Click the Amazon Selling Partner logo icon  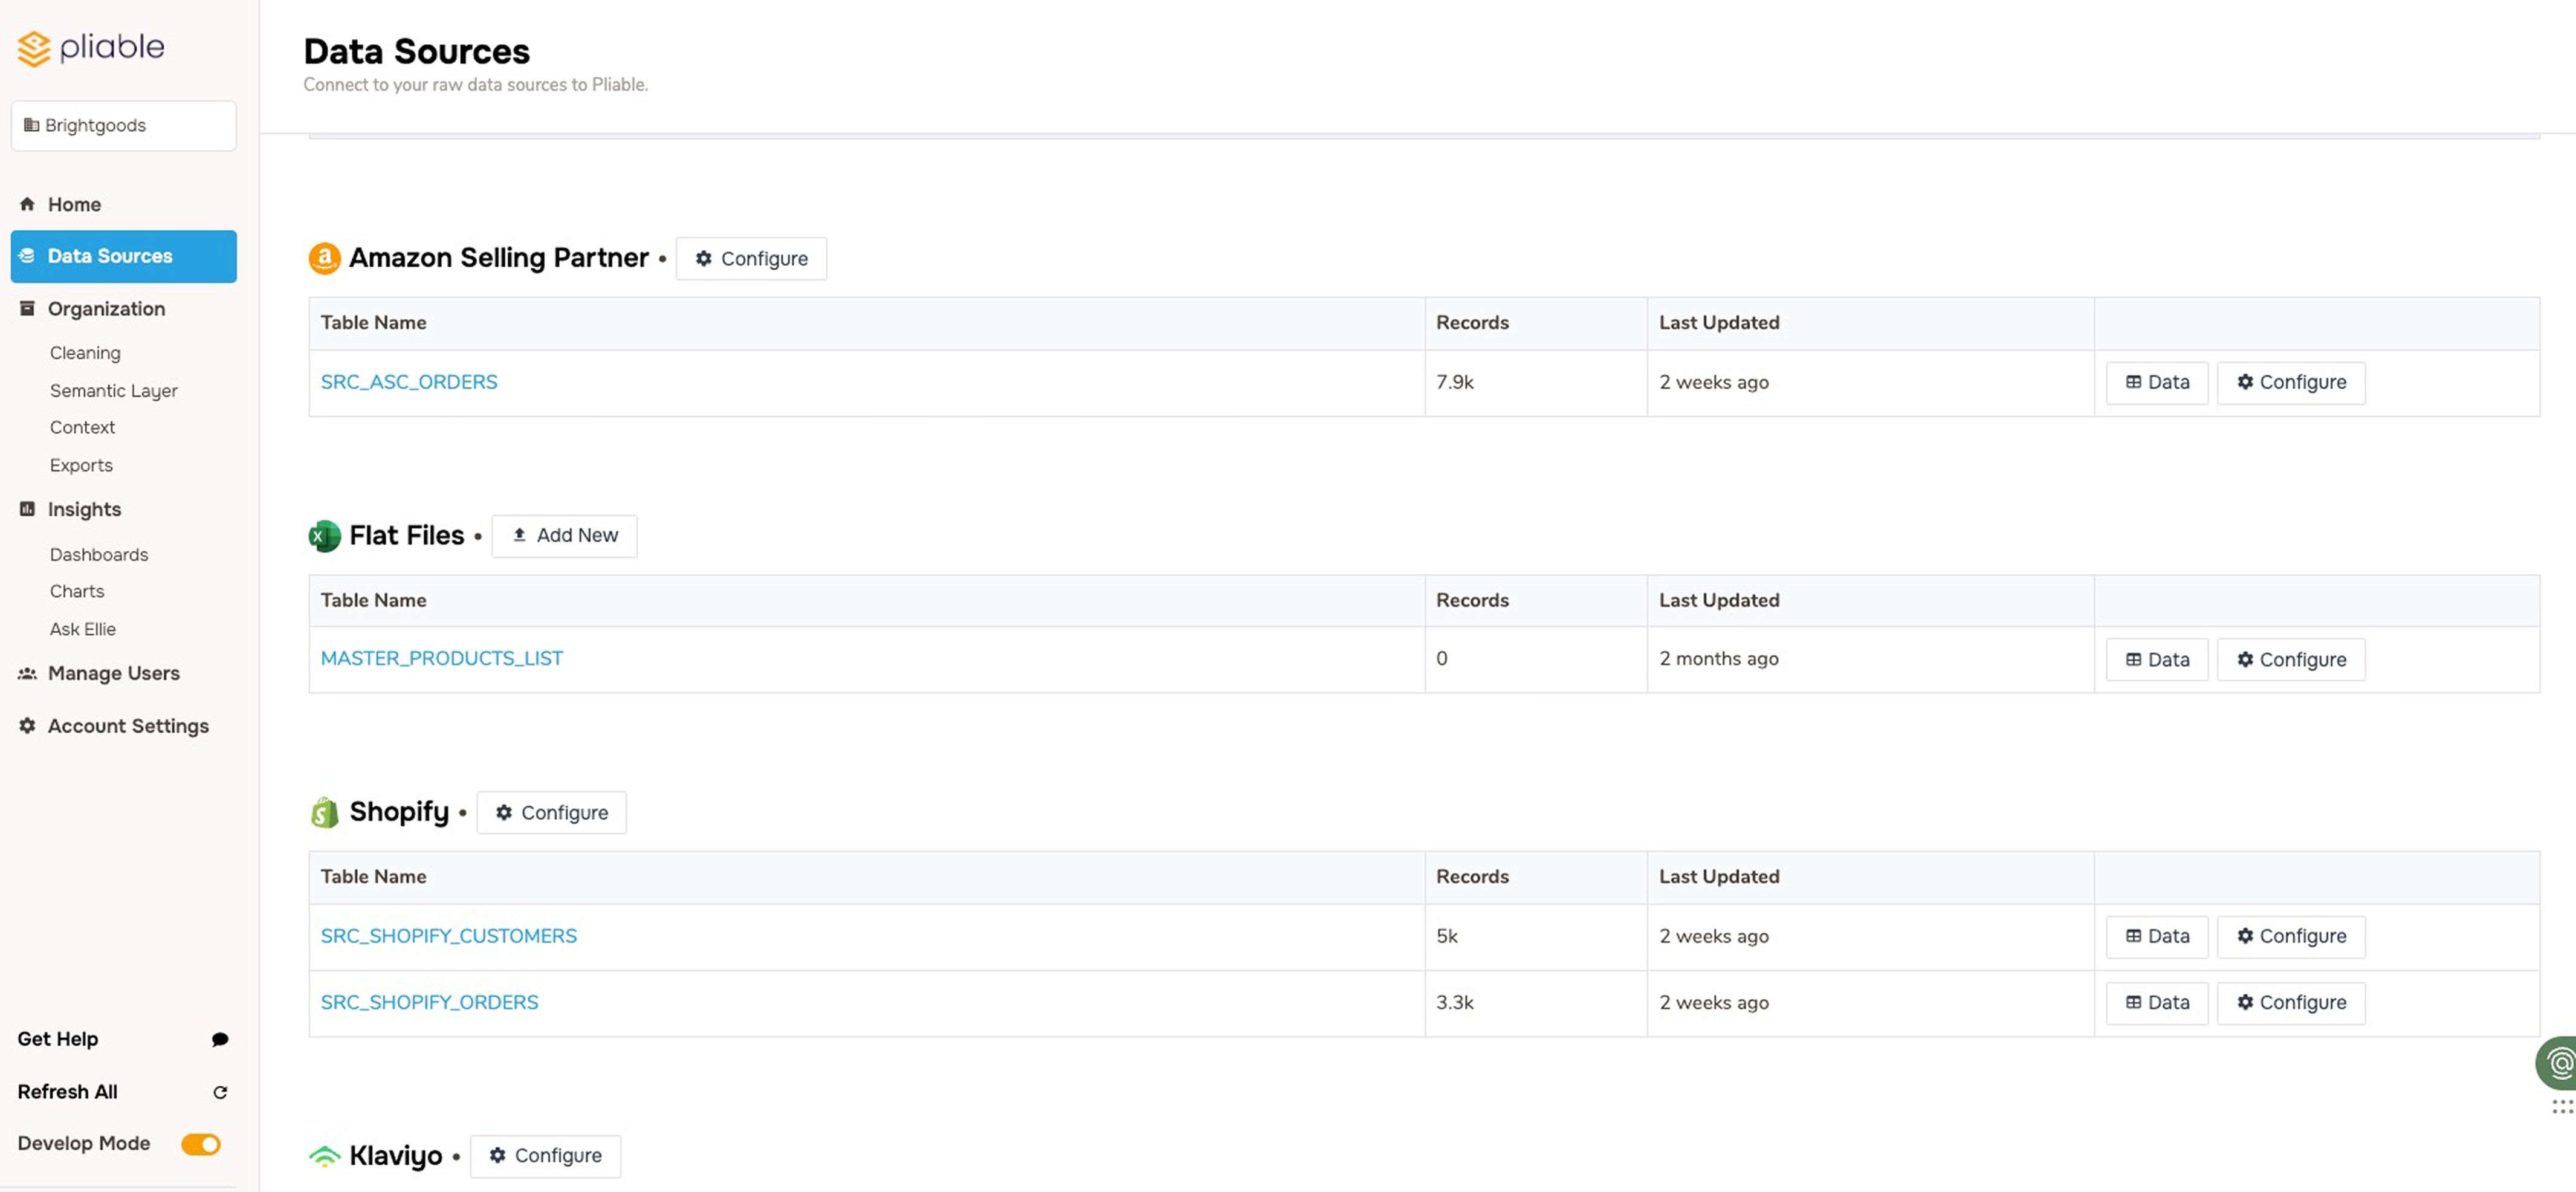click(x=324, y=258)
